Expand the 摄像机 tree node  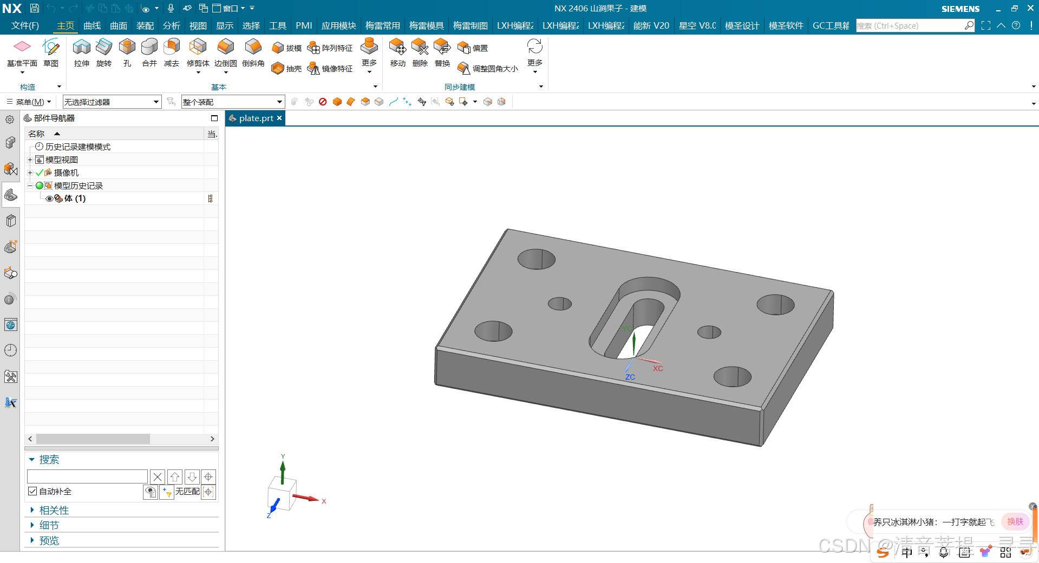click(30, 173)
